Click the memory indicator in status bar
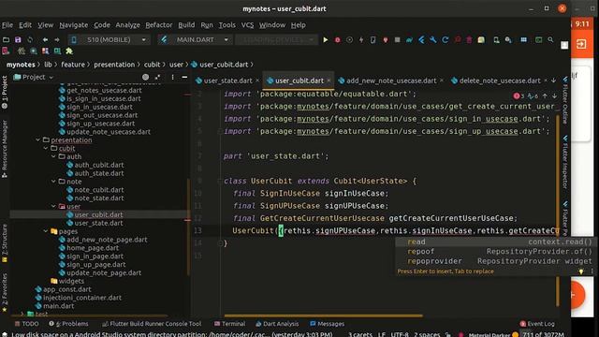This screenshot has height=337, width=599. click(544, 334)
